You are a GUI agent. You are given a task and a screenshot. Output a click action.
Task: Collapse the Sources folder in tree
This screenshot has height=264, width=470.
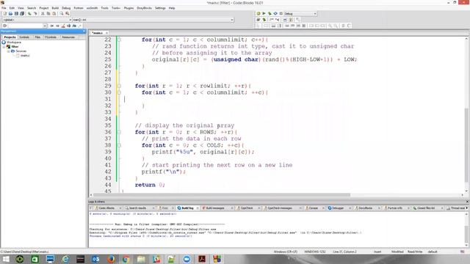click(x=8, y=51)
